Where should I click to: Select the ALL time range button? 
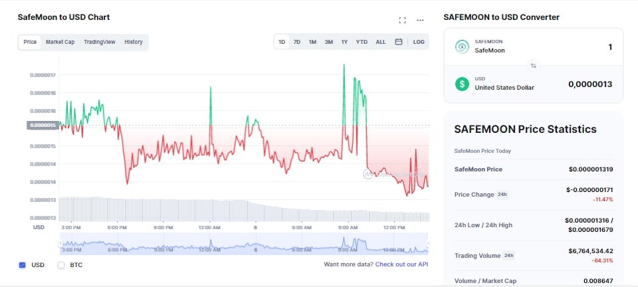pyautogui.click(x=381, y=42)
